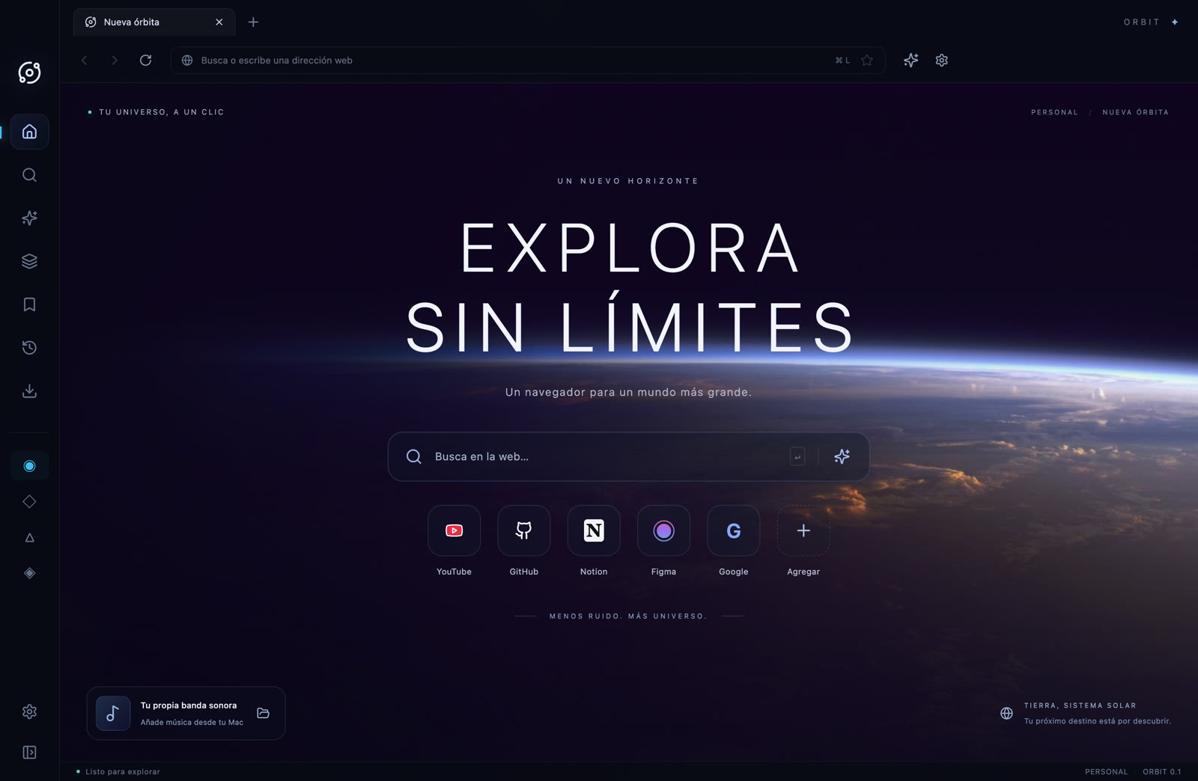Open the toolbar settings gear

coord(942,61)
